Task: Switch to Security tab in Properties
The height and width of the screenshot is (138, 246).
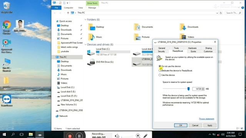Action: click(161, 51)
